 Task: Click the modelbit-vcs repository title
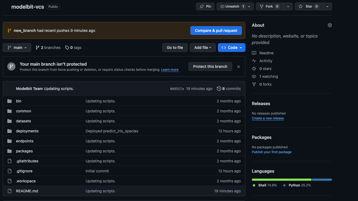pos(28,7)
